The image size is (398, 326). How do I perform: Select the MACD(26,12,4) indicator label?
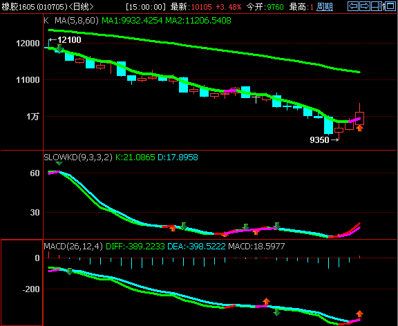[73, 246]
